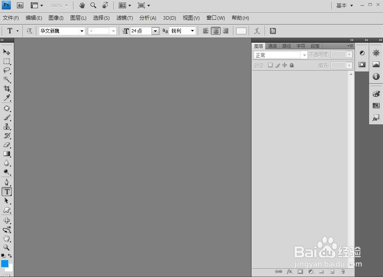Screen dimensions: 383x277
Task: Open the warp text dialog
Action: pyautogui.click(x=257, y=31)
